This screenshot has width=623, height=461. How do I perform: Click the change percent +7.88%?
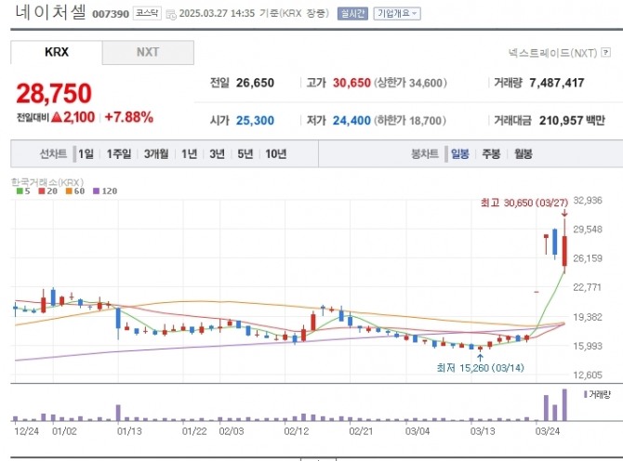128,117
